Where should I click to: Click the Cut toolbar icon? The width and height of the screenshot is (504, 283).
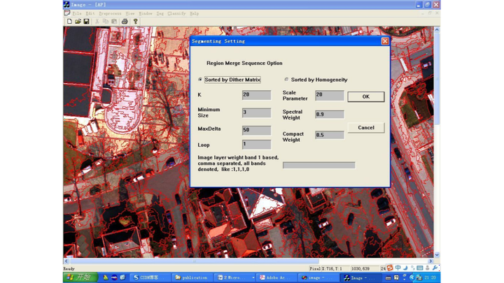tap(97, 22)
